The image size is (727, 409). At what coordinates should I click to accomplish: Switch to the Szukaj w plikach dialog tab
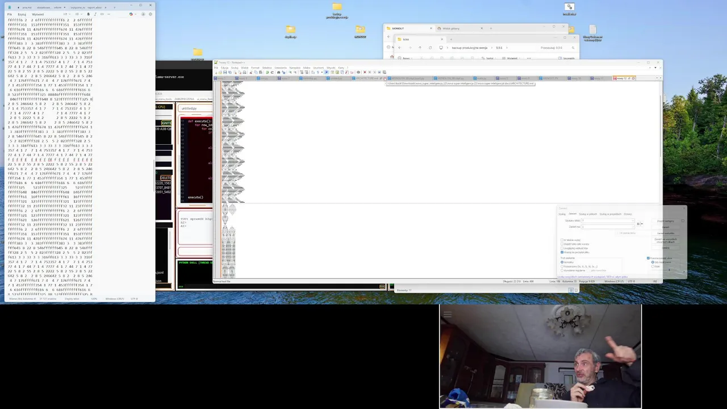tap(588, 214)
